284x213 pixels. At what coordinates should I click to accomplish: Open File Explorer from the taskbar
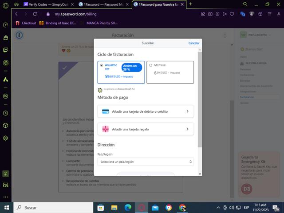114,208
